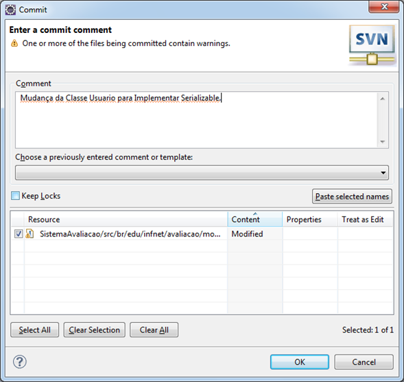Sort by the Content column header
Screen dimensions: 404x382
pyautogui.click(x=255, y=219)
